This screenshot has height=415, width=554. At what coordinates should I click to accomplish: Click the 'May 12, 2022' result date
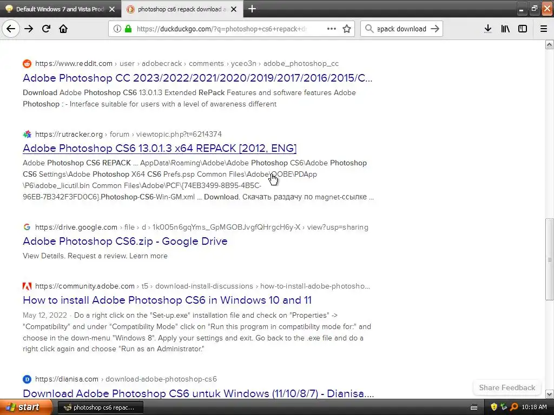point(45,316)
